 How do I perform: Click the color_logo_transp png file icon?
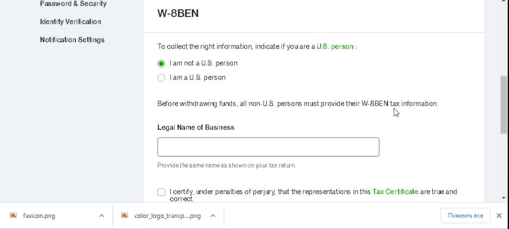(124, 216)
